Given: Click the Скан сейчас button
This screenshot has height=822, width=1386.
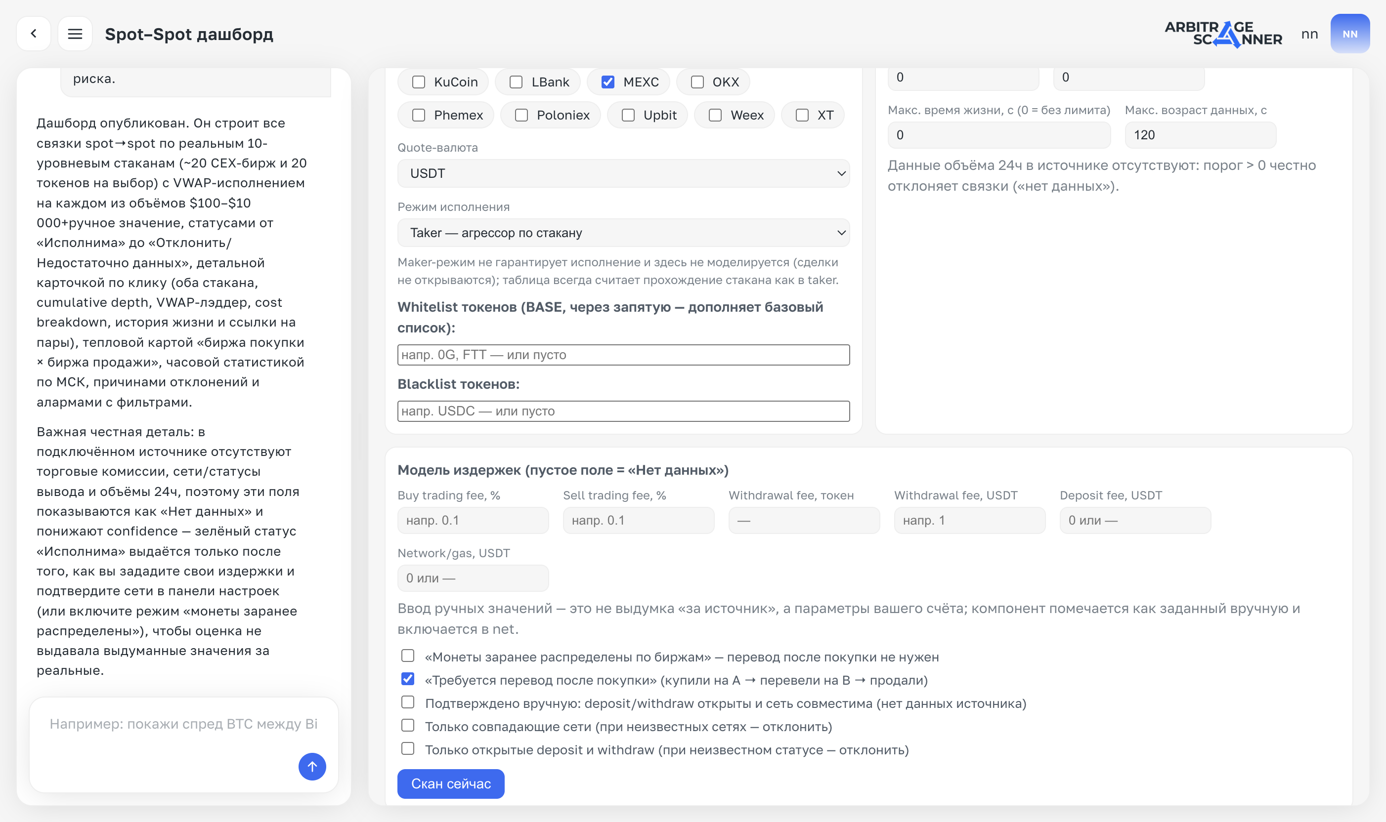Looking at the screenshot, I should 450,784.
